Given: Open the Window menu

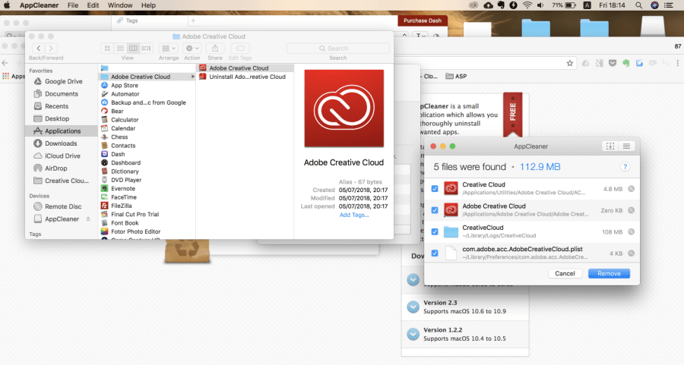Looking at the screenshot, I should pos(120,5).
